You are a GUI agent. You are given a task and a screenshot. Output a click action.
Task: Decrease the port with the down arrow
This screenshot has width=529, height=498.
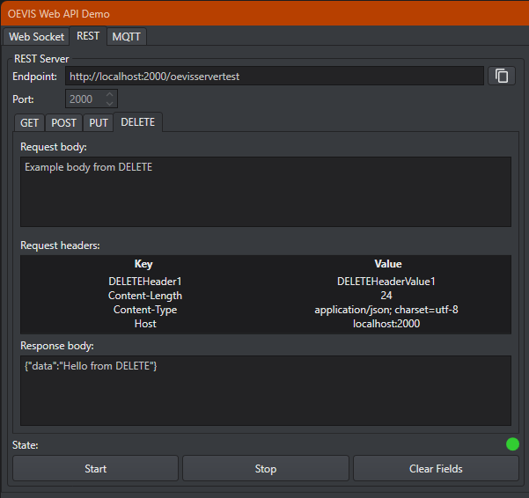[x=109, y=104]
